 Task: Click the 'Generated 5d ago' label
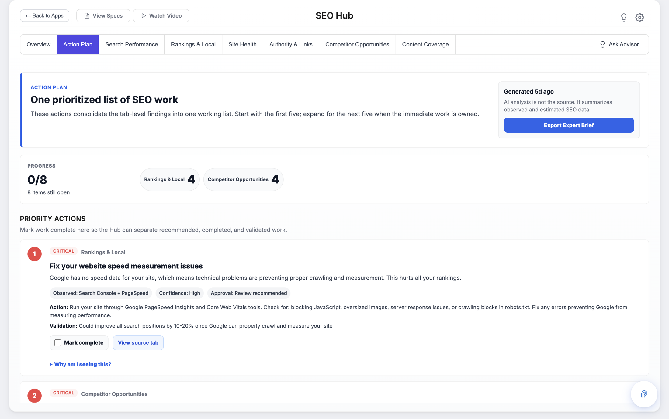(x=529, y=92)
